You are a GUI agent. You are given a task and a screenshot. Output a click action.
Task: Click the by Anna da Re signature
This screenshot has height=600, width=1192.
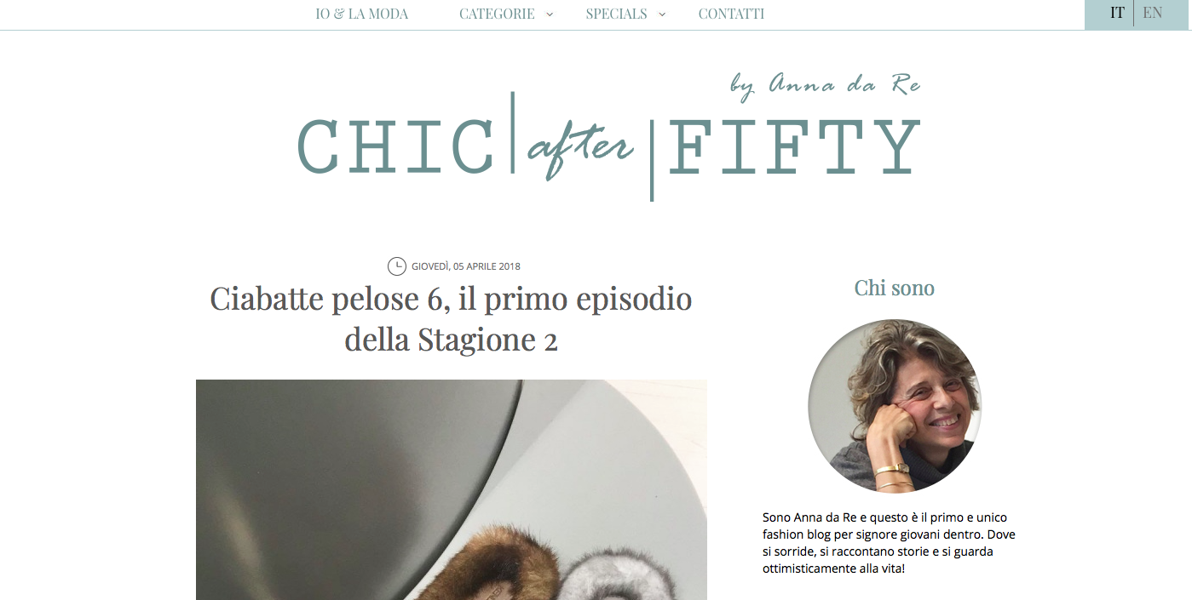(826, 84)
